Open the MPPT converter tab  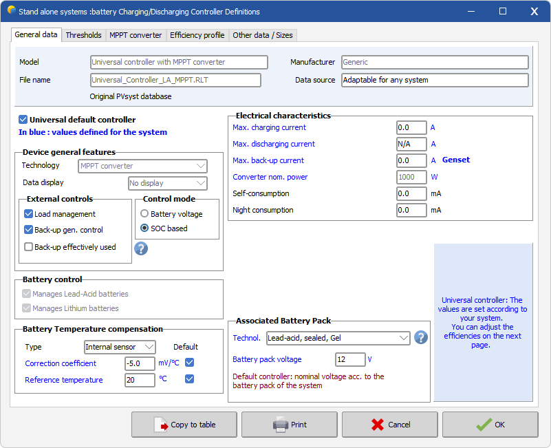136,35
